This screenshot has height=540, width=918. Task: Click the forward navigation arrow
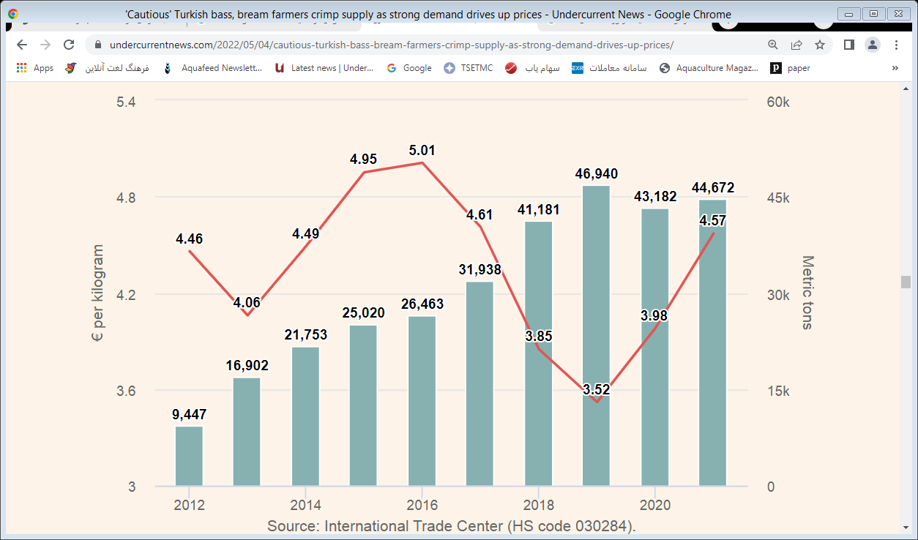point(45,45)
